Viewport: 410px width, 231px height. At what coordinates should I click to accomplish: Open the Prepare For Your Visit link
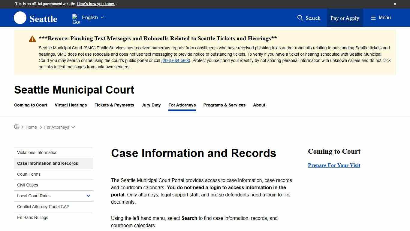(334, 165)
